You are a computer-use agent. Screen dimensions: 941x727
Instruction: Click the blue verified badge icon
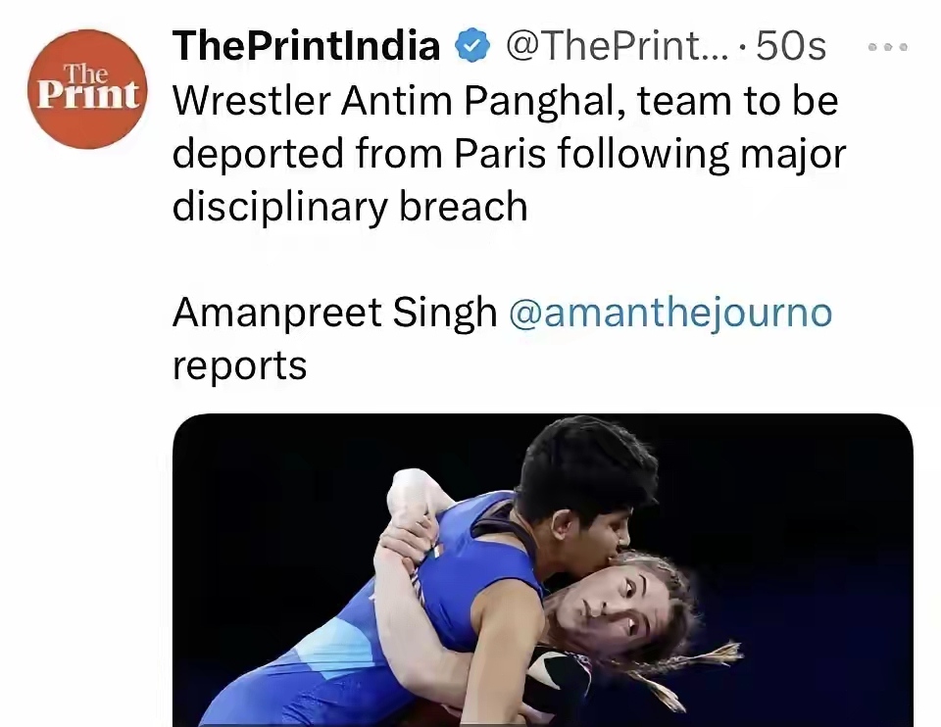pos(472,46)
